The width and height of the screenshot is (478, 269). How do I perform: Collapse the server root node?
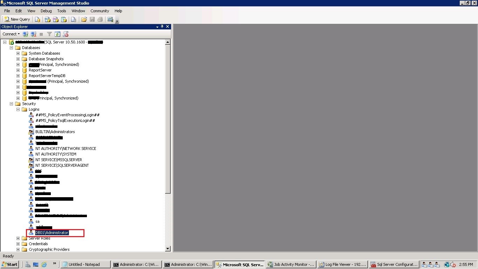[x=5, y=42]
